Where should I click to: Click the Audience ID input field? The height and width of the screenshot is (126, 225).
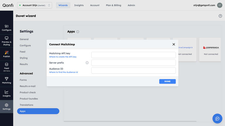[x=133, y=70]
